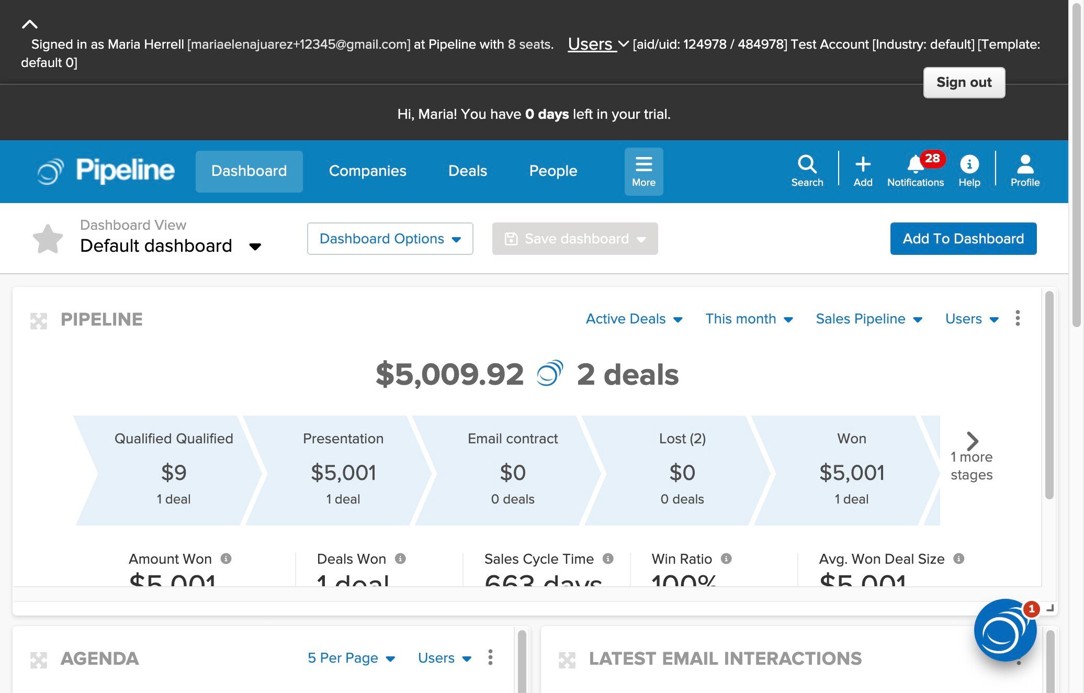Click the Add To Dashboard button

[963, 239]
